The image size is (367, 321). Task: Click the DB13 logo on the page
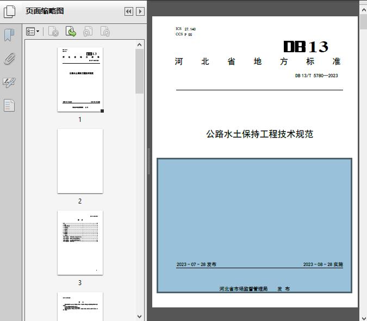306,47
